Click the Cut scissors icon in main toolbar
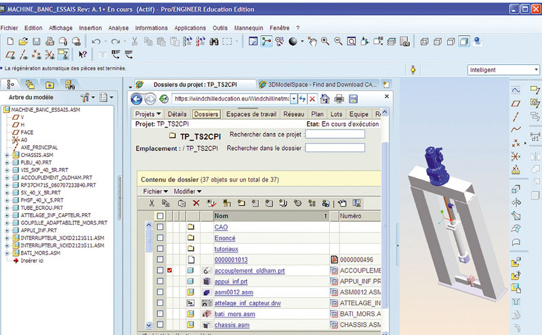This screenshot has width=542, height=335. point(134,41)
